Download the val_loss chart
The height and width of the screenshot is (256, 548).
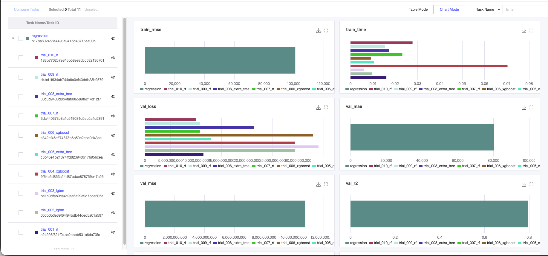pos(319,107)
